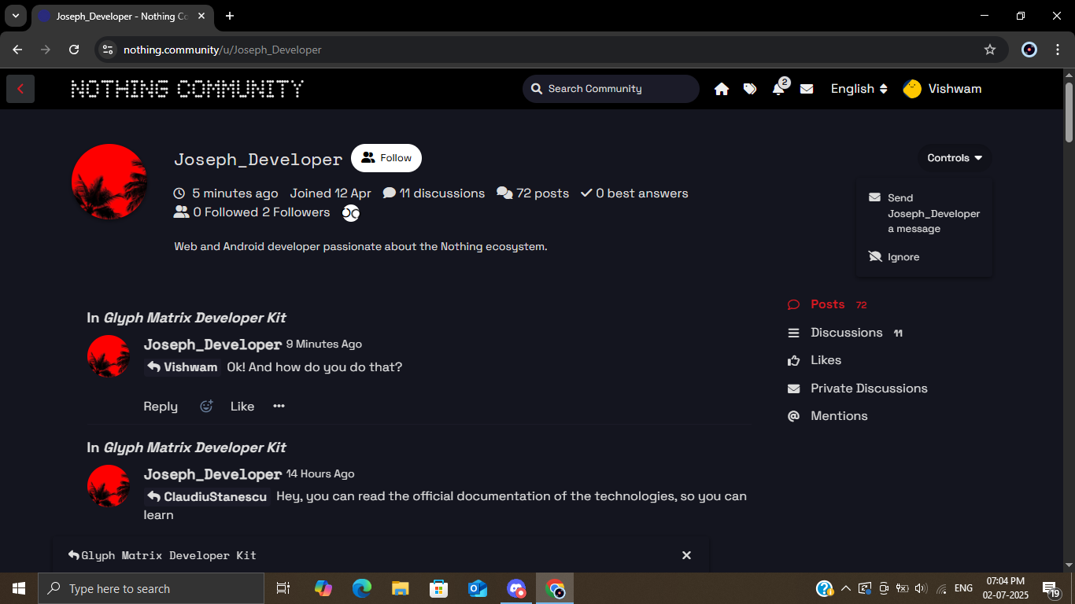Expand the Controls dropdown
The height and width of the screenshot is (604, 1075).
955,158
